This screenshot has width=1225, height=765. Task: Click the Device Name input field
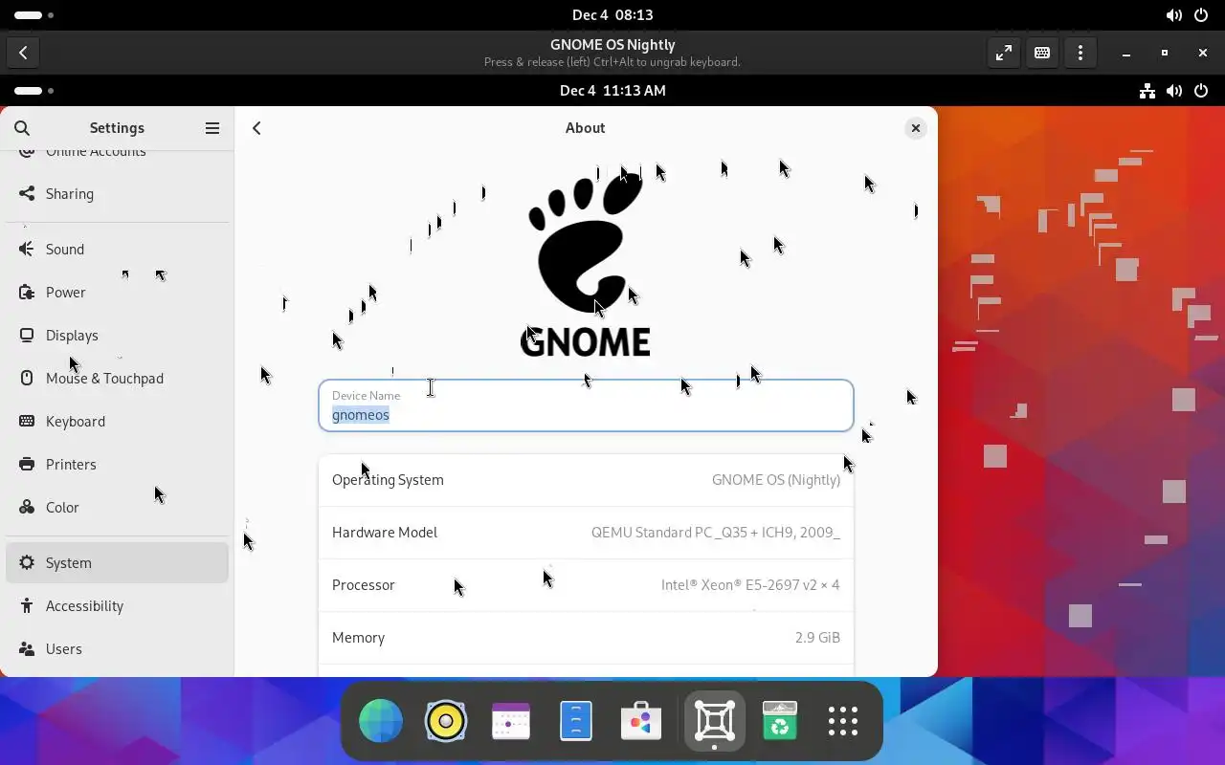586,405
